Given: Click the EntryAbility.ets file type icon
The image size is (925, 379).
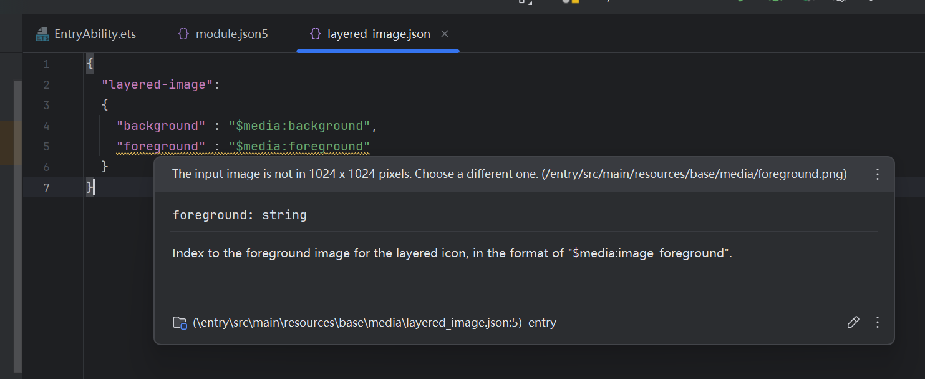Looking at the screenshot, I should click(x=42, y=34).
